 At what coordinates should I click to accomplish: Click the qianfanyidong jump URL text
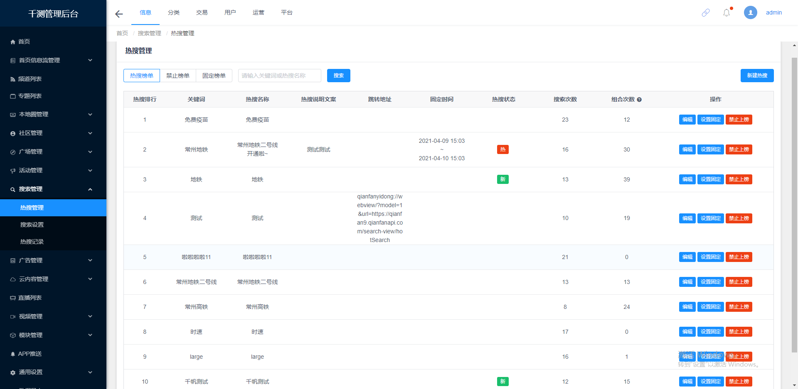[x=380, y=218]
